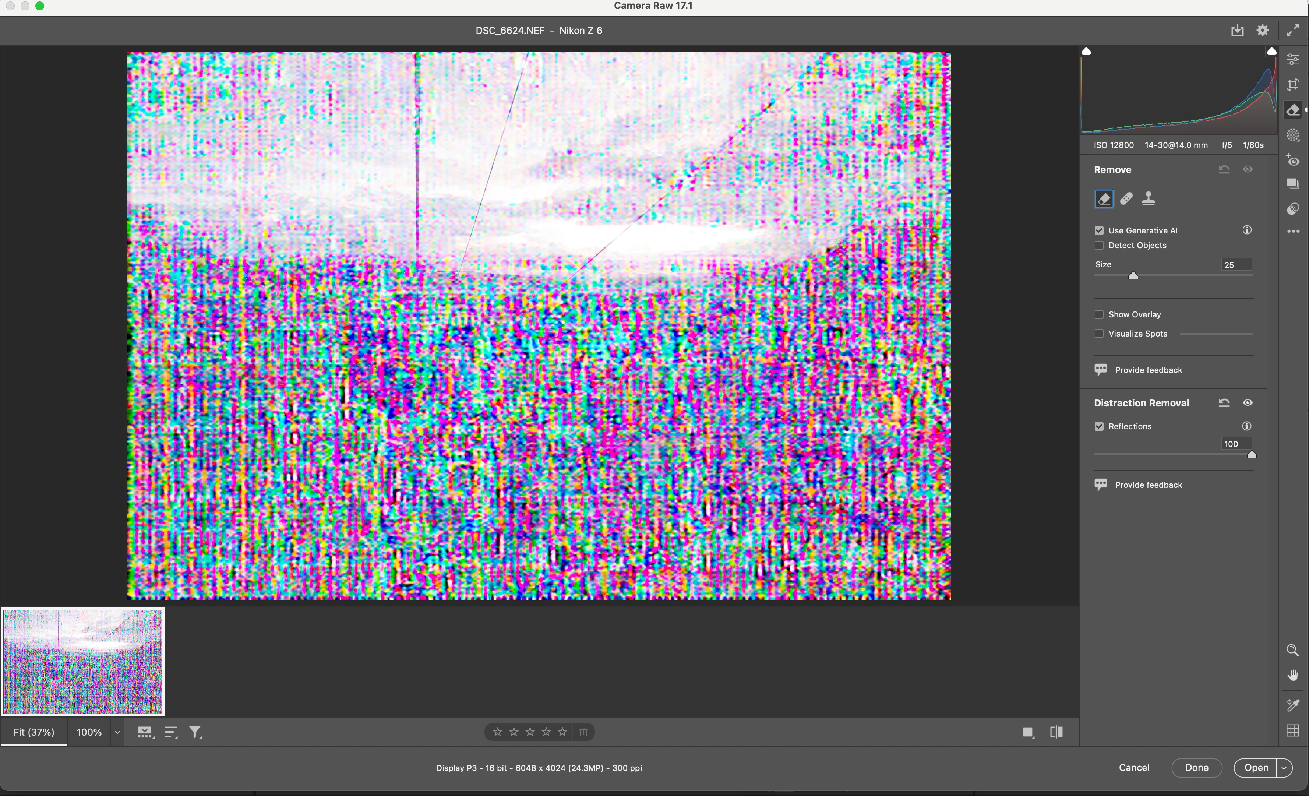Select the Clone stamp tool icon
The height and width of the screenshot is (796, 1309).
tap(1149, 199)
